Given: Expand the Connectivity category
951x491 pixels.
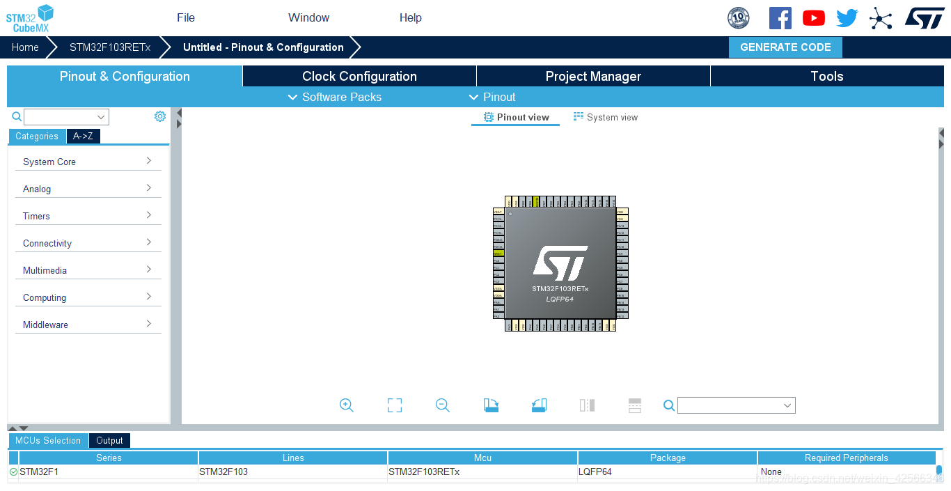Looking at the screenshot, I should tap(88, 243).
